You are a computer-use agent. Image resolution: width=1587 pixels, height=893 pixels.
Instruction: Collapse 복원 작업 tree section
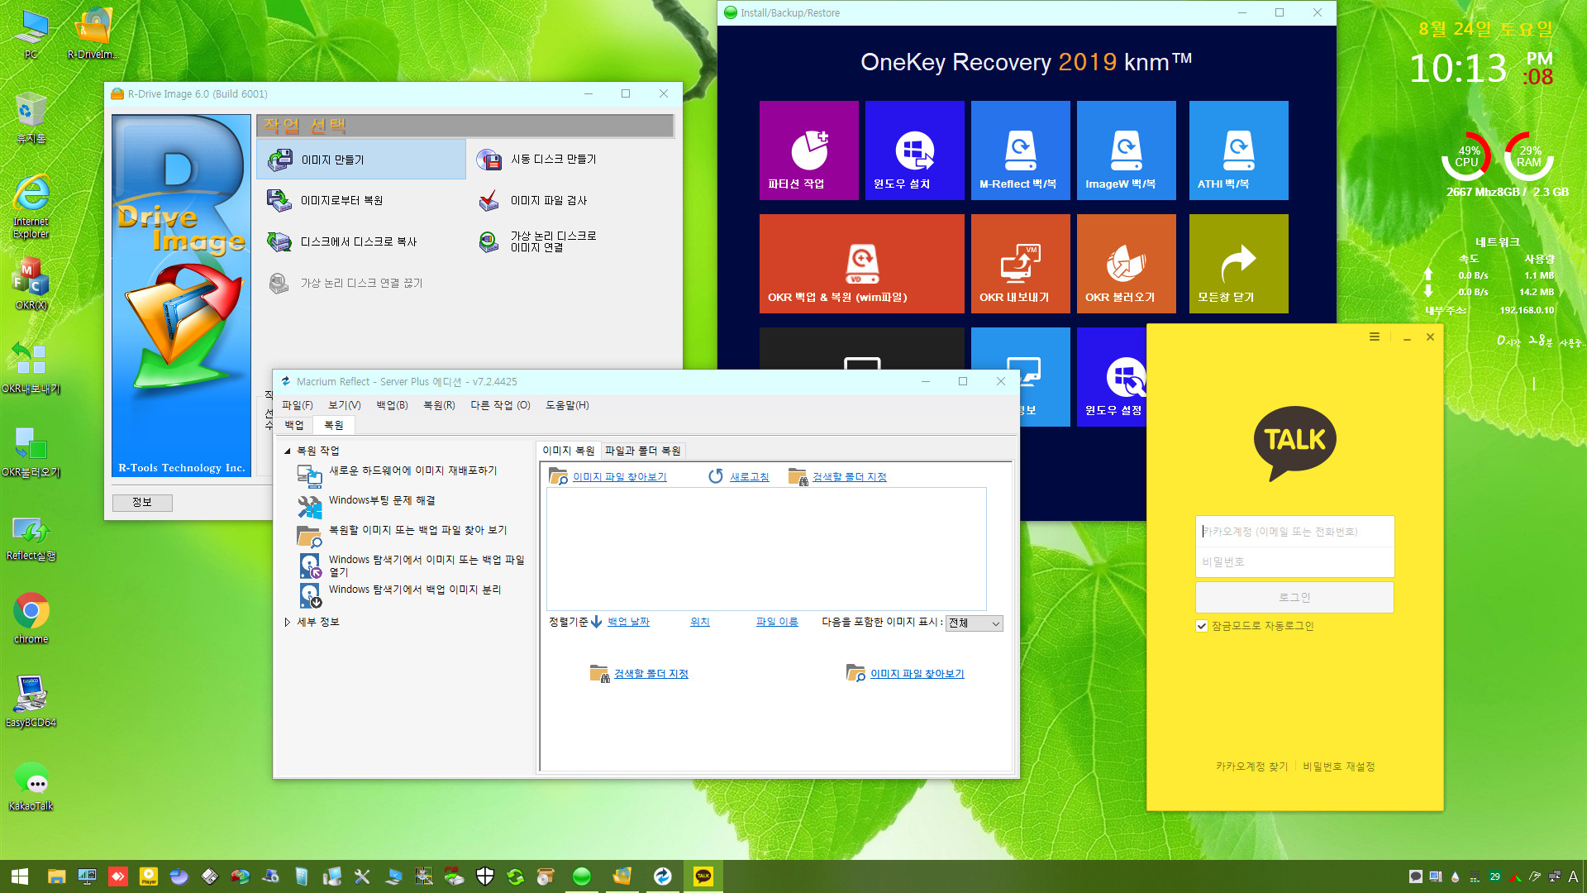point(287,451)
